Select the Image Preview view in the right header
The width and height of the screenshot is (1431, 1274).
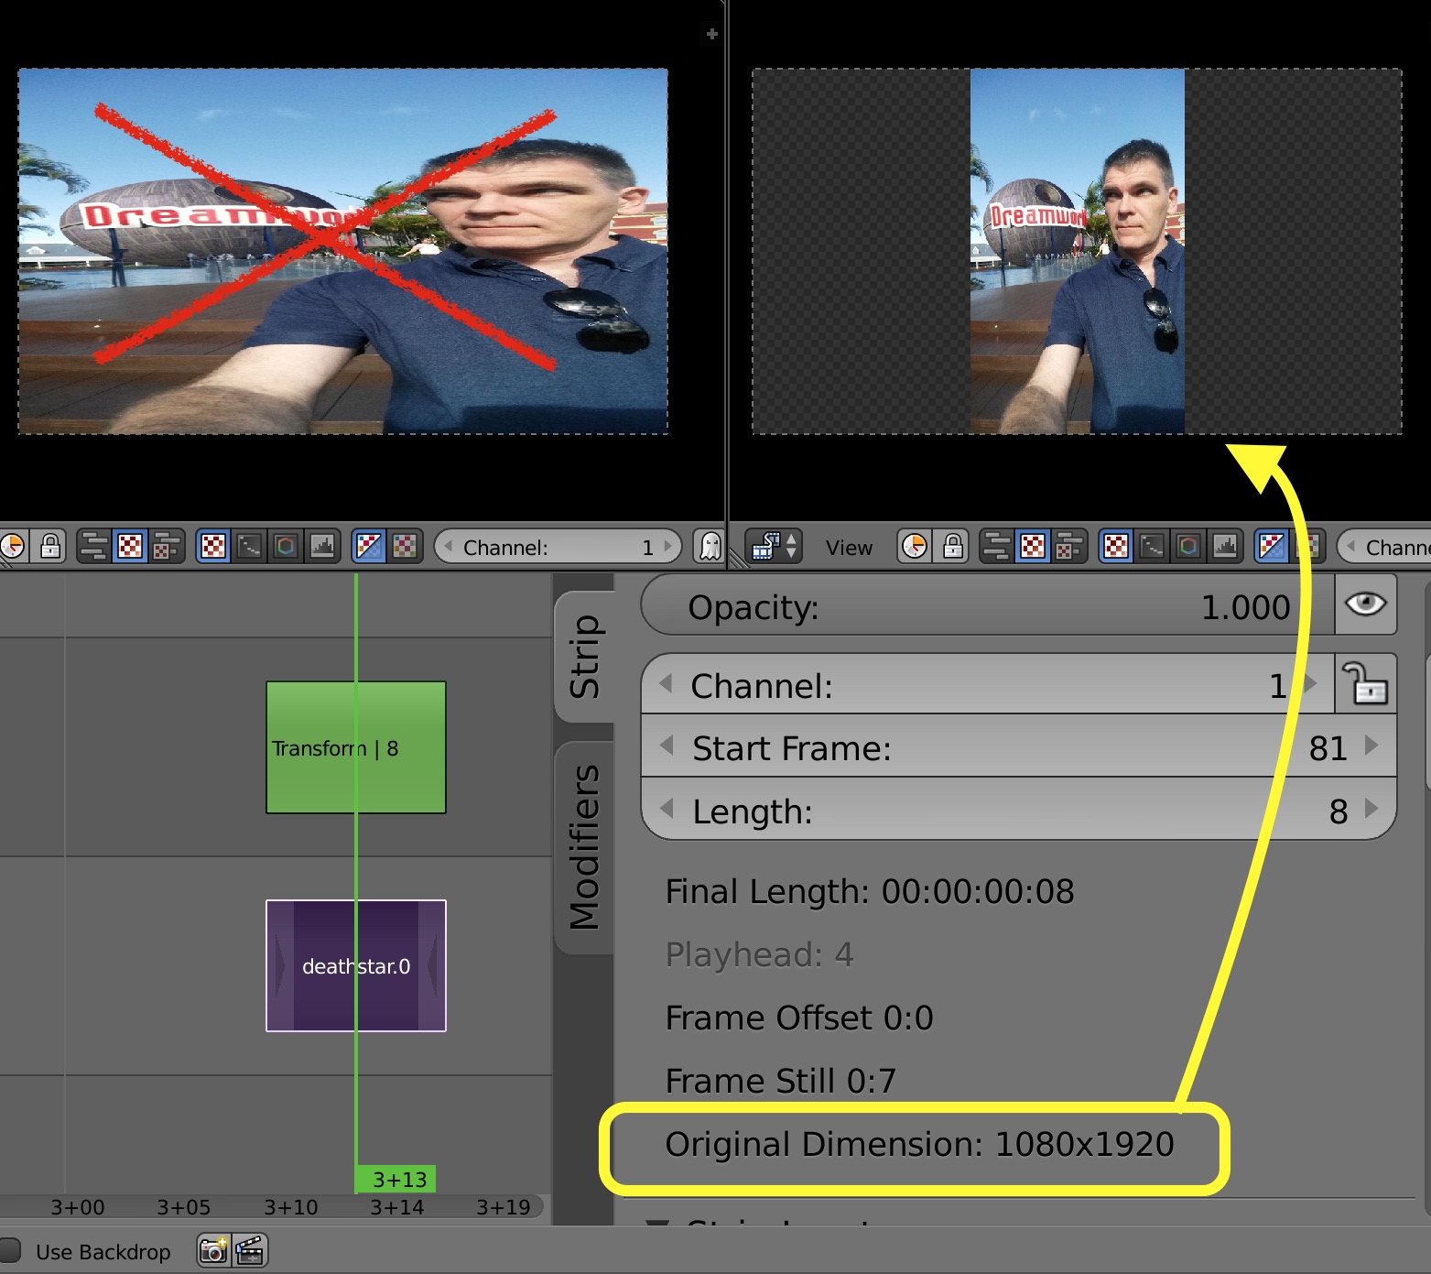click(x=1033, y=547)
